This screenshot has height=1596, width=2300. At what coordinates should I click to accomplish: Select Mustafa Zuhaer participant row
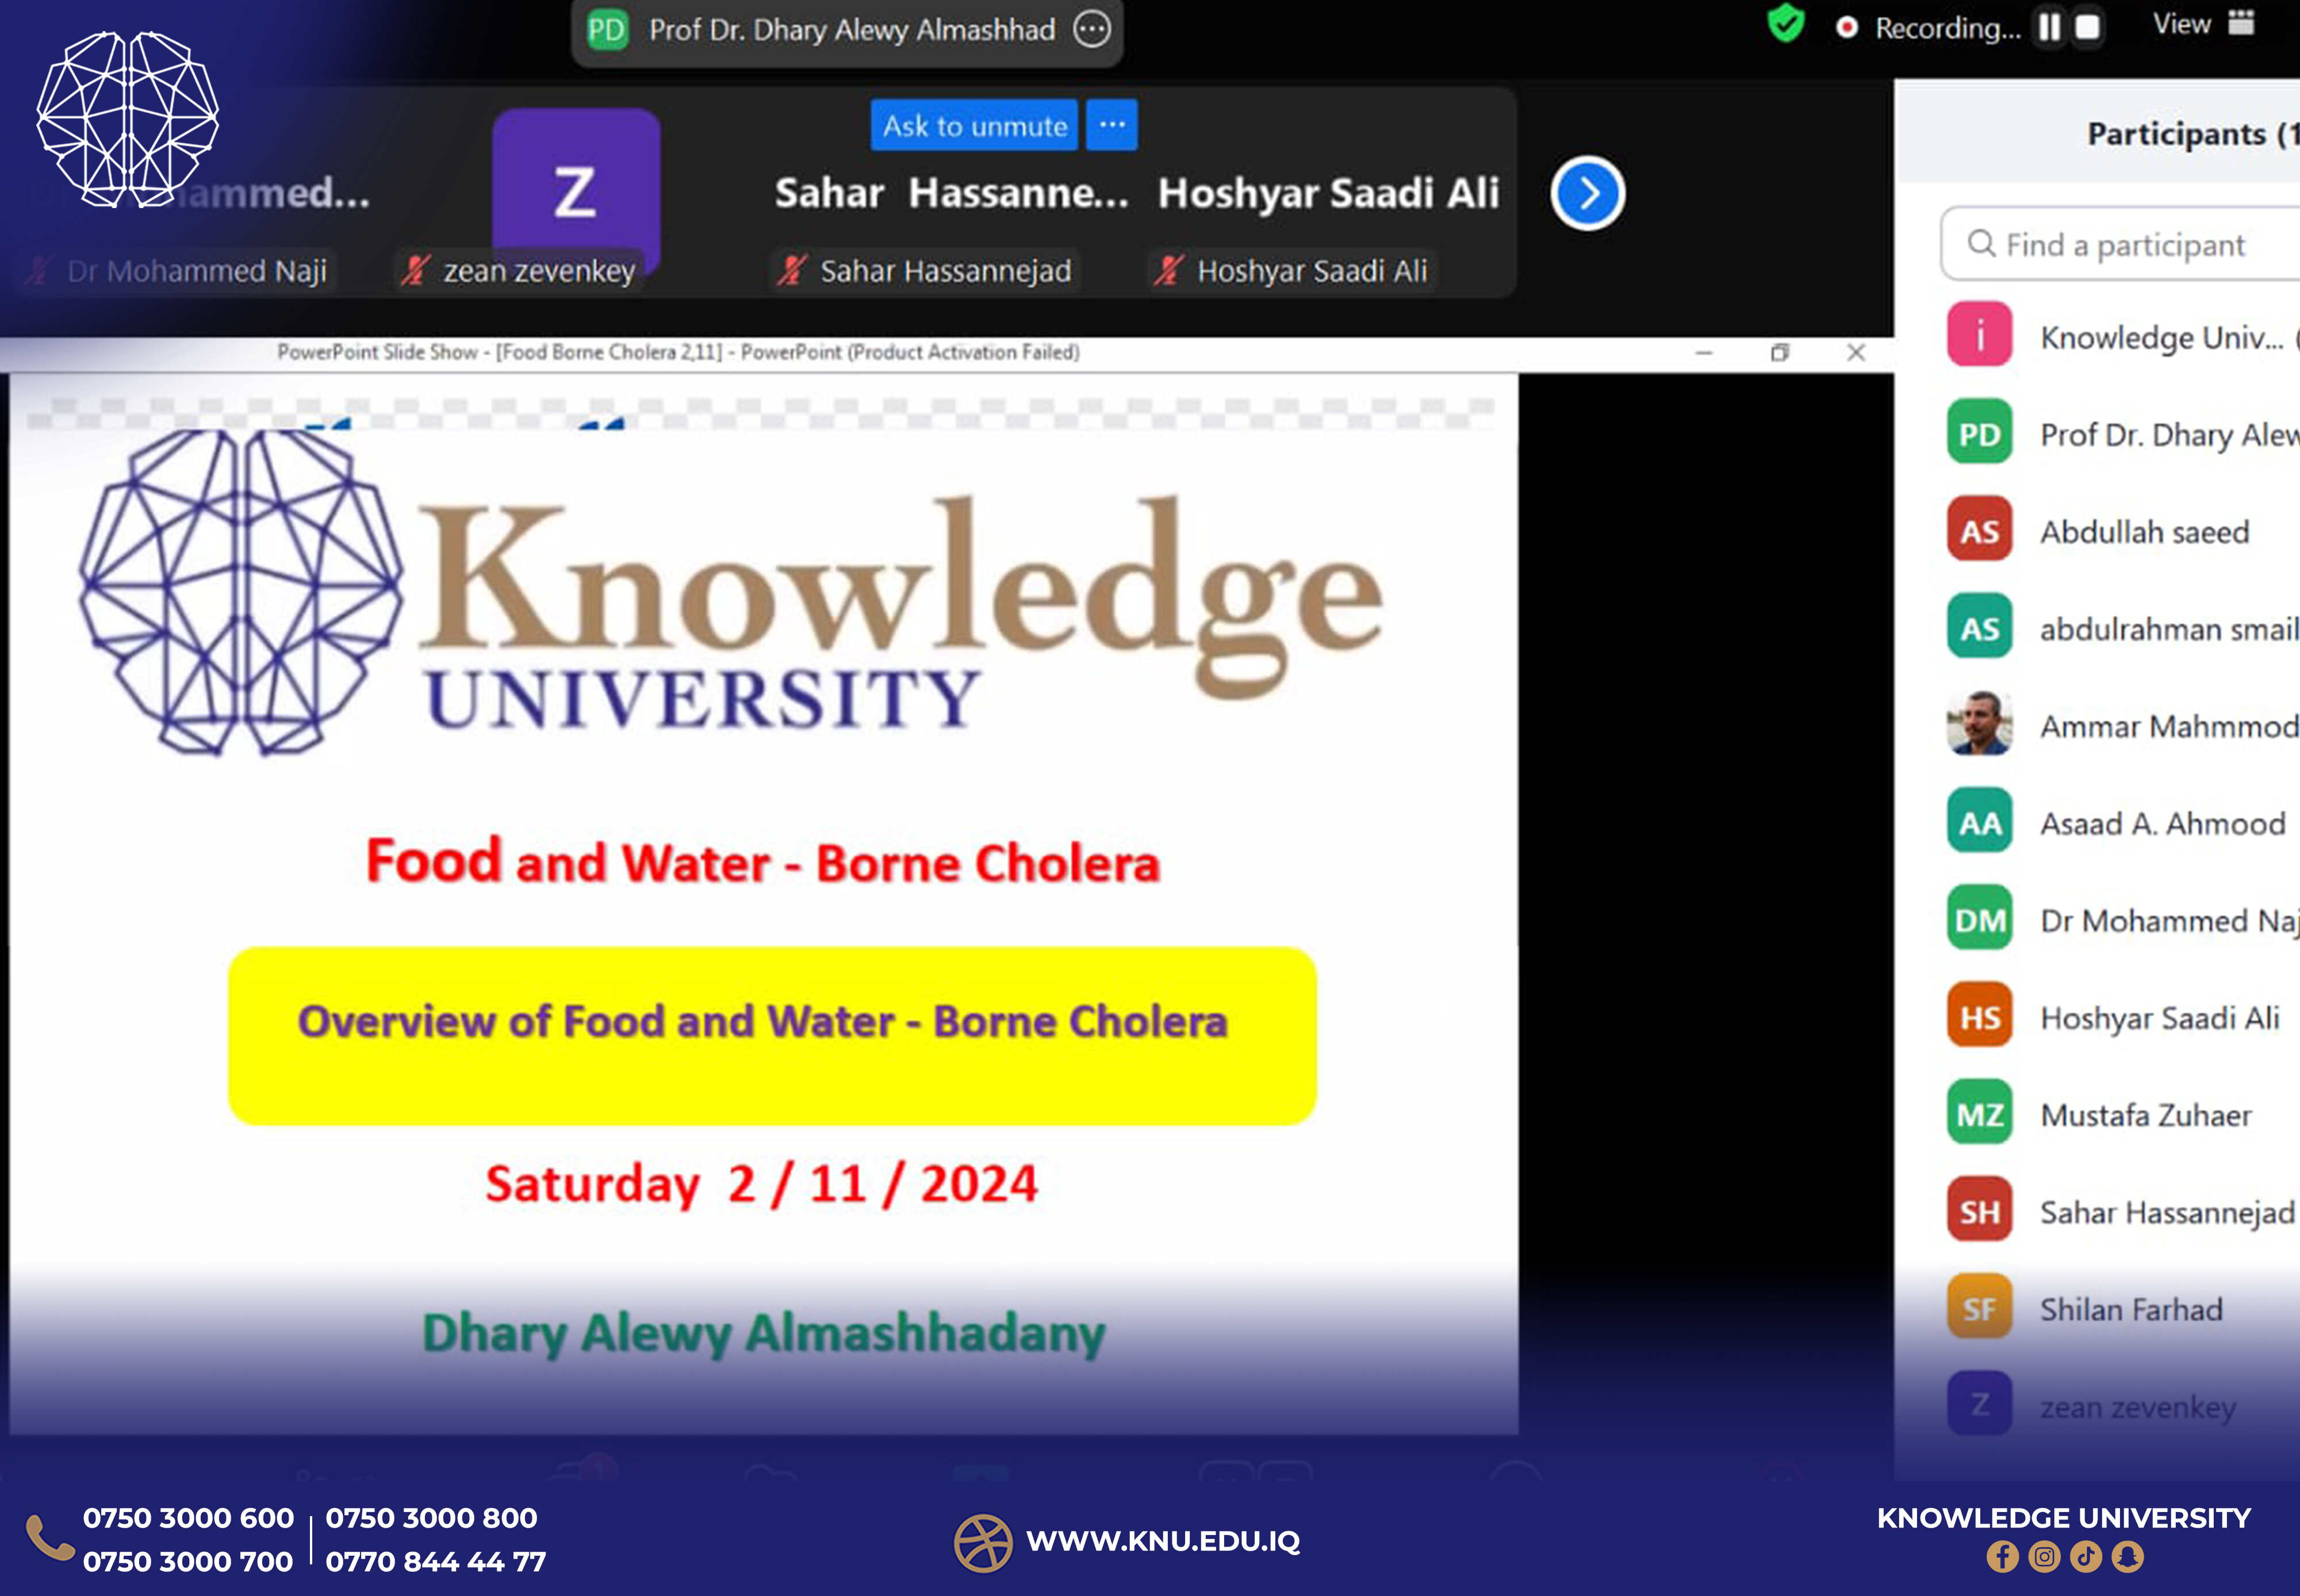2122,1114
